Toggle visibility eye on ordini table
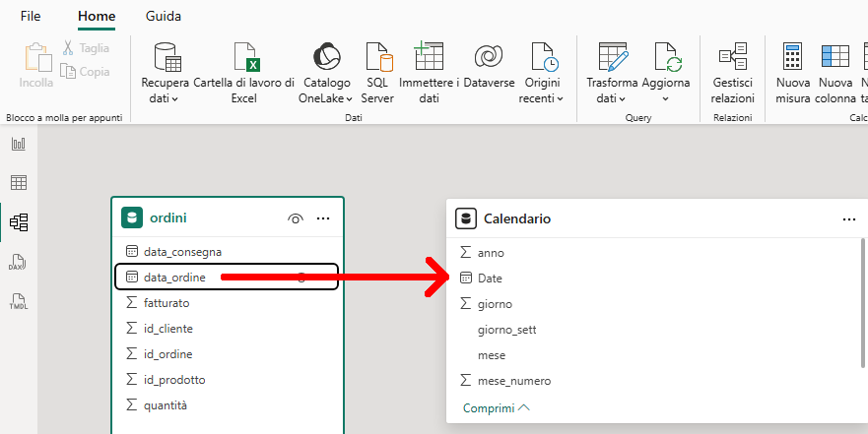This screenshot has width=868, height=434. (296, 218)
